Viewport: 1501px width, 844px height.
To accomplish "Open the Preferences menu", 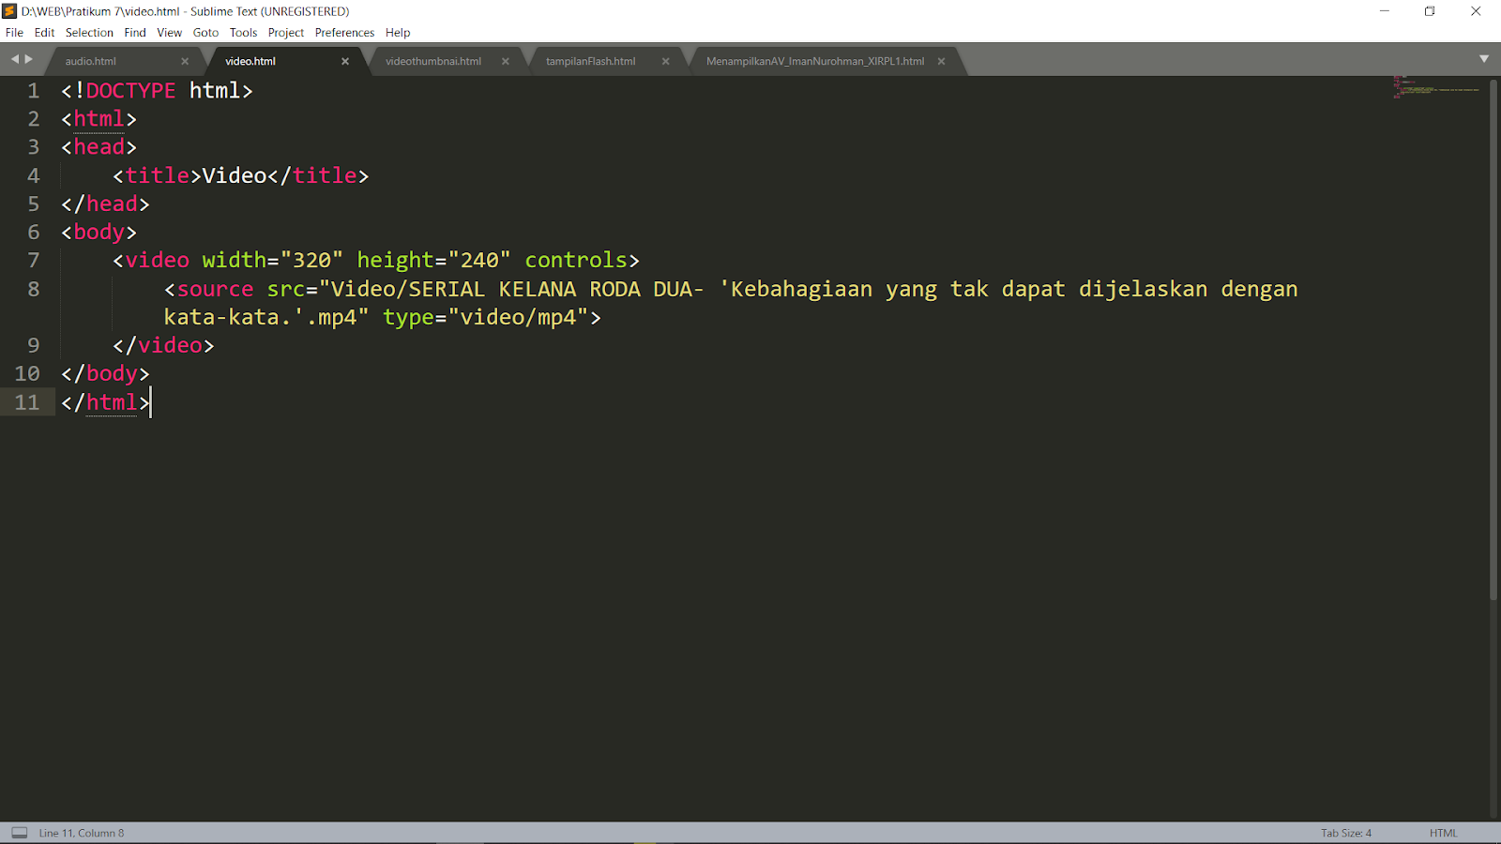I will [344, 32].
